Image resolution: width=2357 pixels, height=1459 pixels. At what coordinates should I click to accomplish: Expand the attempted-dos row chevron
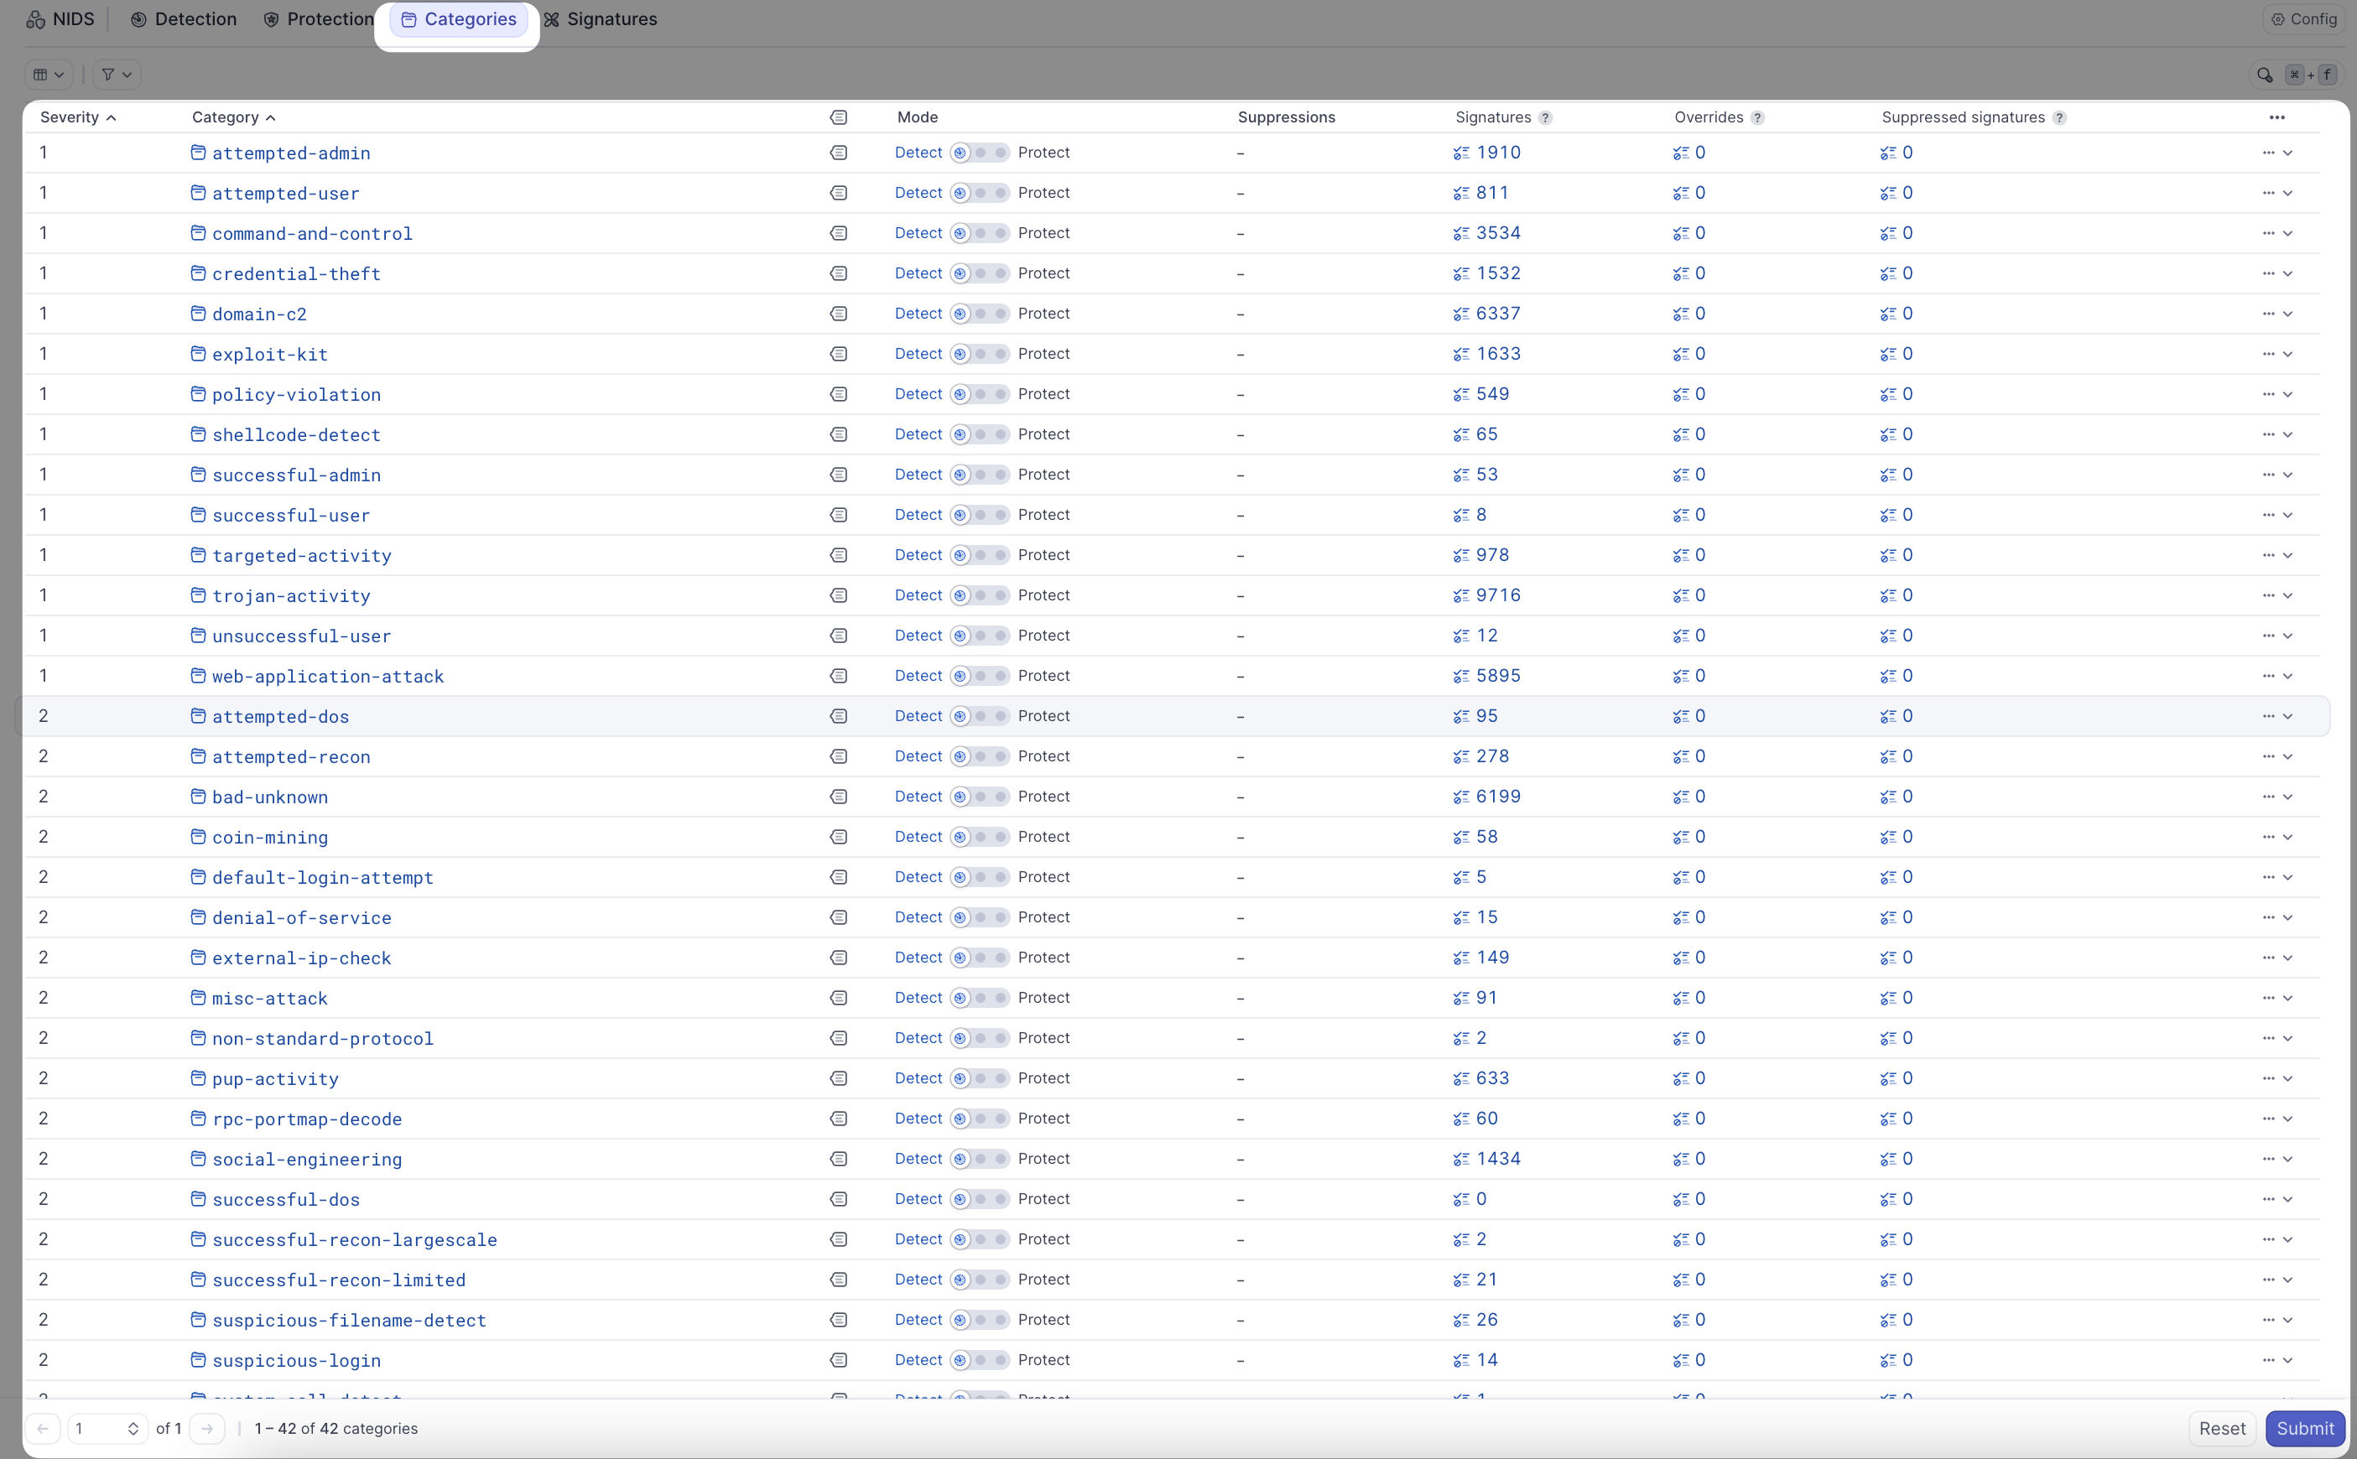(x=2287, y=716)
